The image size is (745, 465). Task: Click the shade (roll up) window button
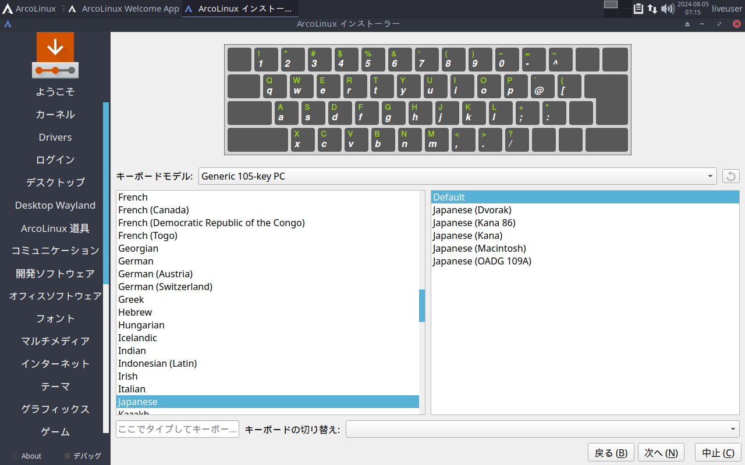687,24
